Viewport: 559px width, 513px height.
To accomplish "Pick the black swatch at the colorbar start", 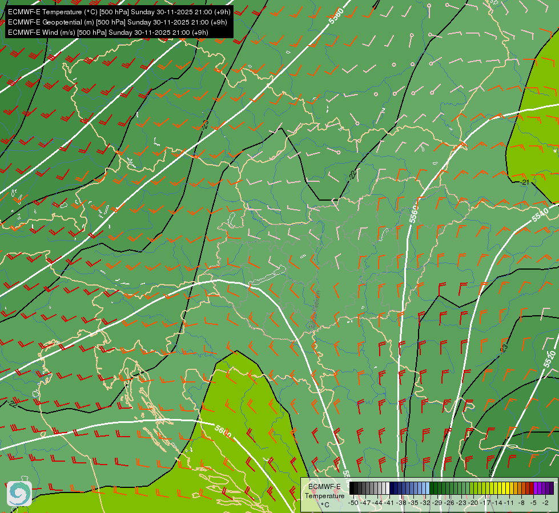I will 352,488.
